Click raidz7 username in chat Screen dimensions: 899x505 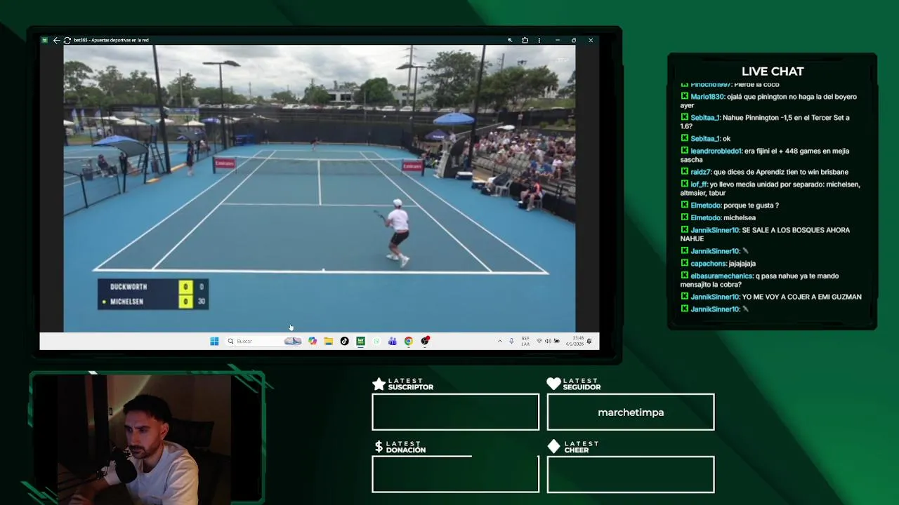coord(700,172)
